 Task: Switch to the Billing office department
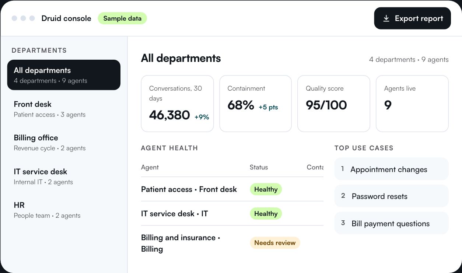tap(64, 143)
